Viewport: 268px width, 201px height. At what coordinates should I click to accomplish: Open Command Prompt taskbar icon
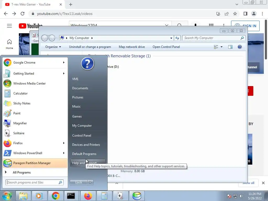[71, 196]
